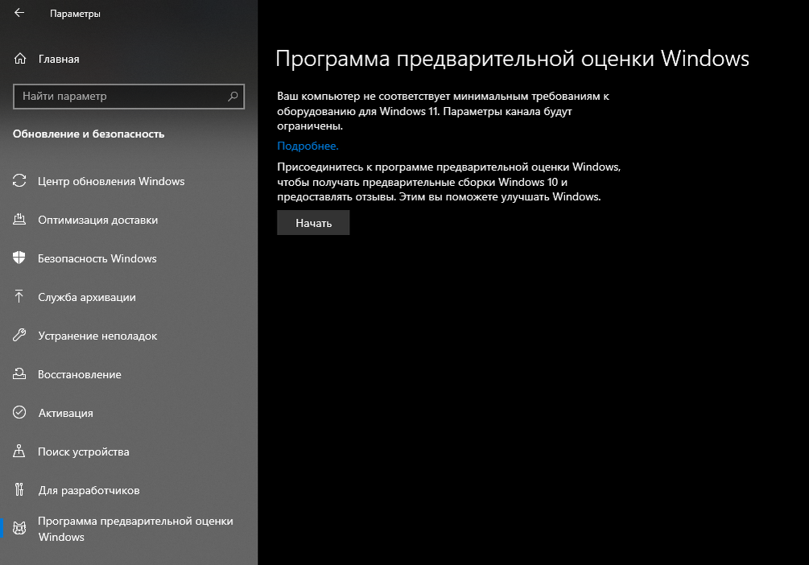This screenshot has height=565, width=809.
Task: Click the Поиск устройства icon
Action: [19, 451]
